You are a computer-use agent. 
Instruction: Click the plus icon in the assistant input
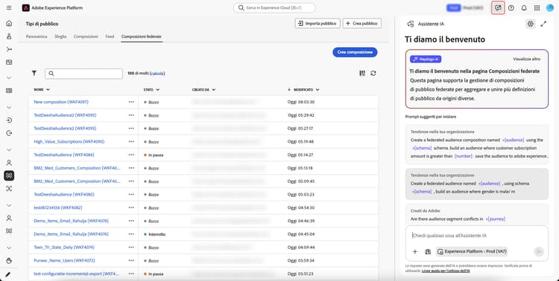pyautogui.click(x=415, y=251)
